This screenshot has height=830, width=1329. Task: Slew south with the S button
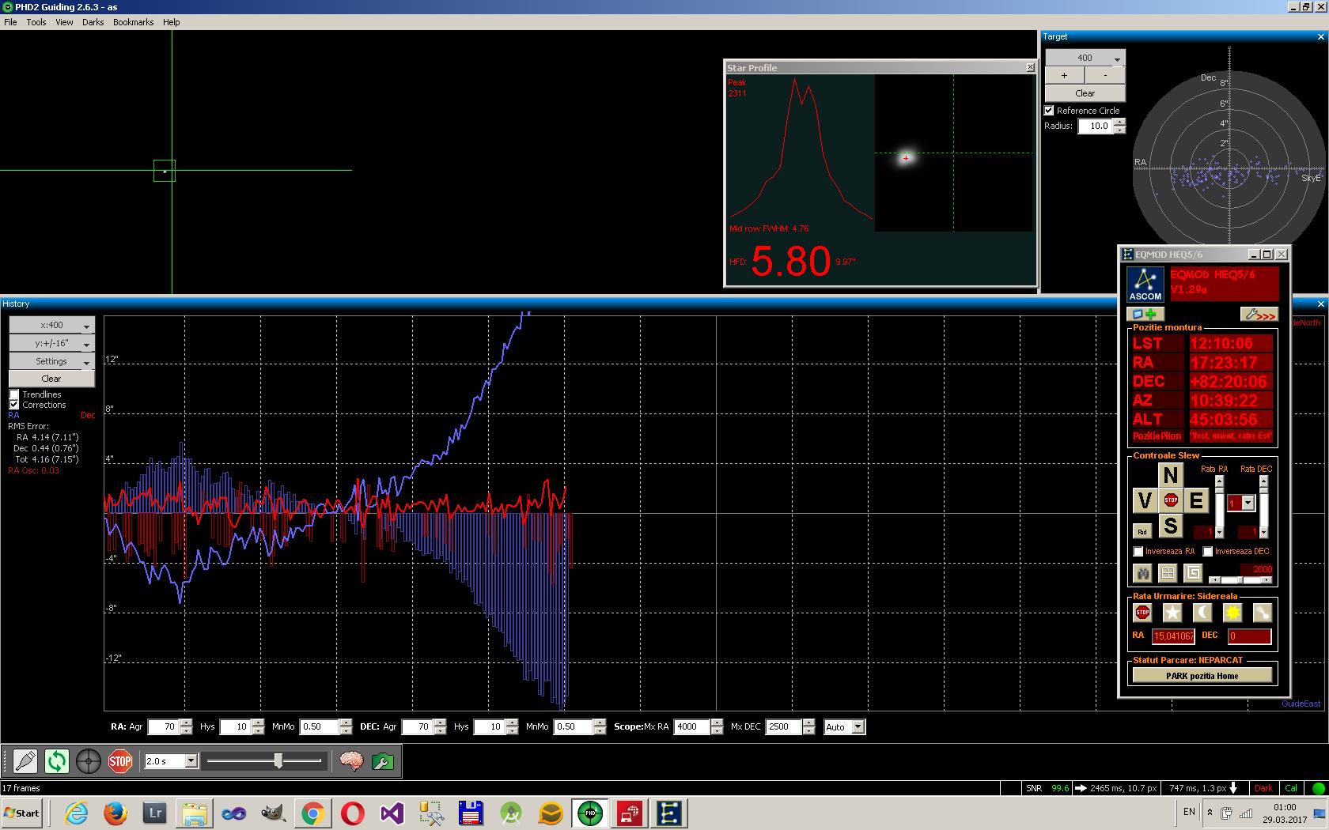point(1171,525)
